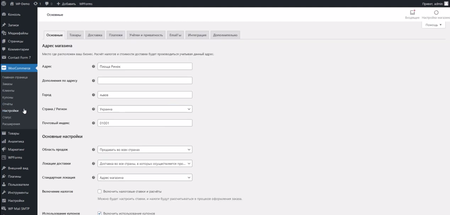Enable the Включить налоговые ставки и расчёты checkbox

pos(100,191)
